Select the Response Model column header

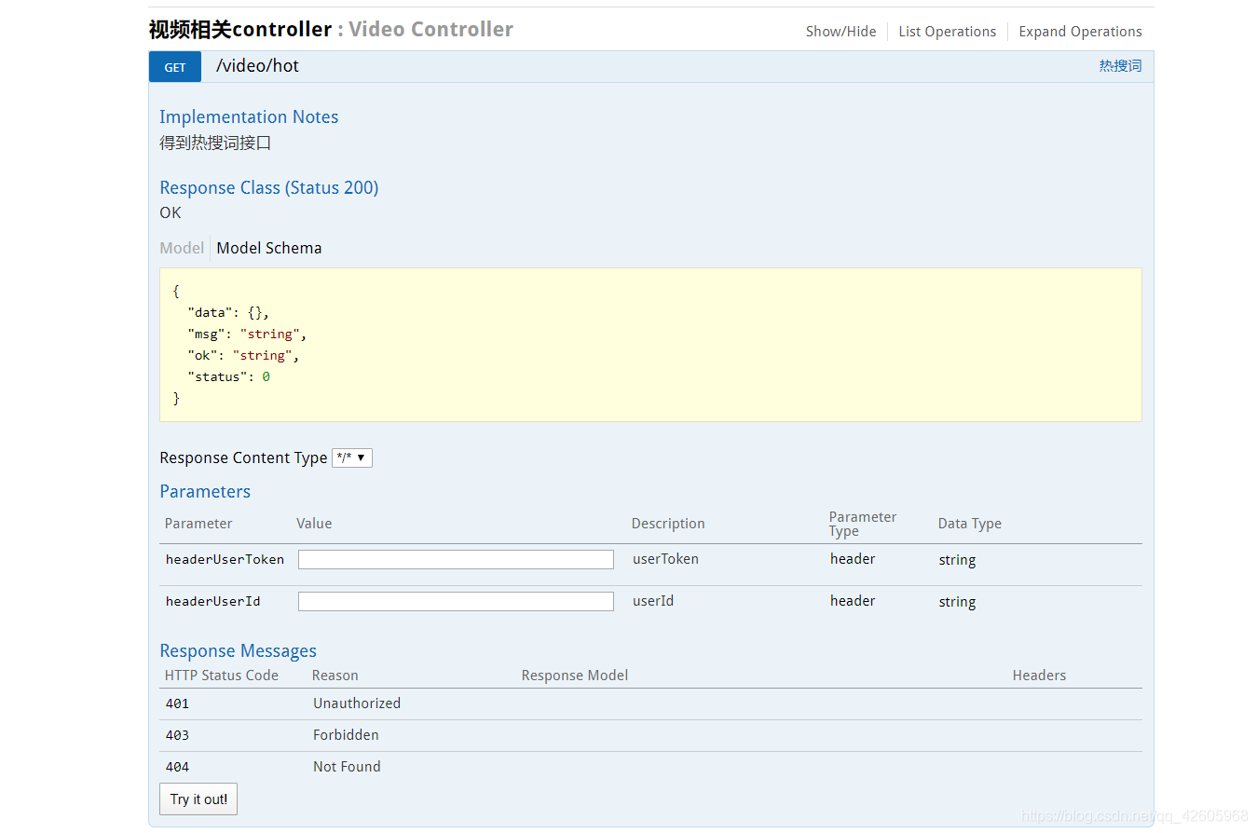click(575, 676)
